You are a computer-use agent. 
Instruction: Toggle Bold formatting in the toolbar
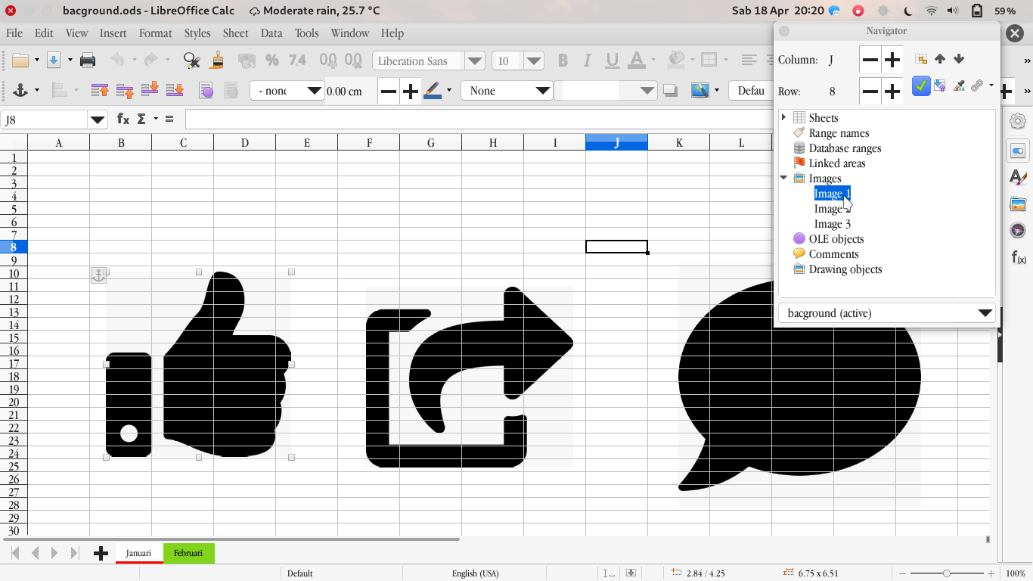562,61
